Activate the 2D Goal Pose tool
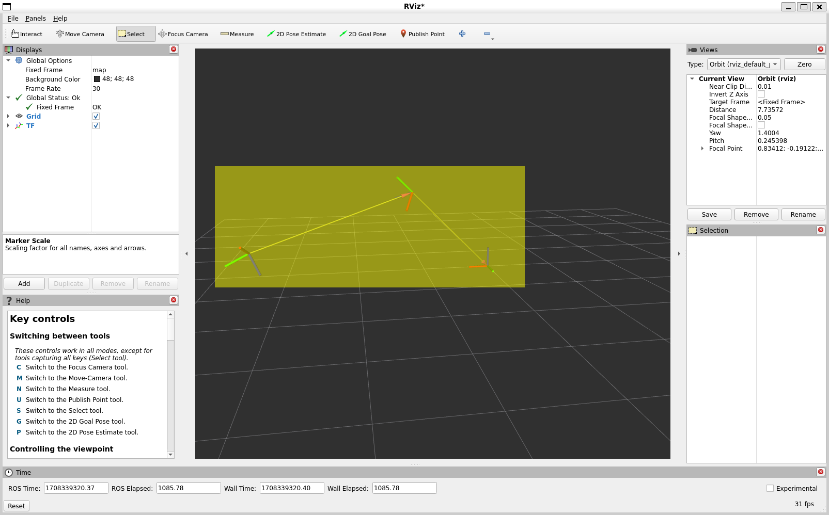The image size is (829, 515). point(363,34)
